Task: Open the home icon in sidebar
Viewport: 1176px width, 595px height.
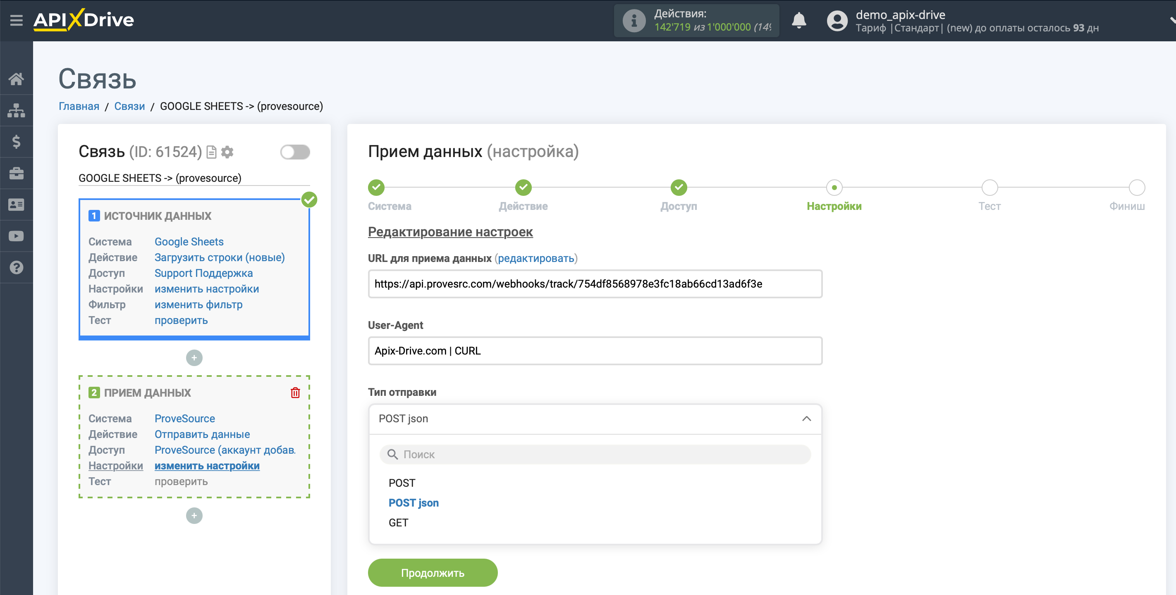Action: click(17, 79)
